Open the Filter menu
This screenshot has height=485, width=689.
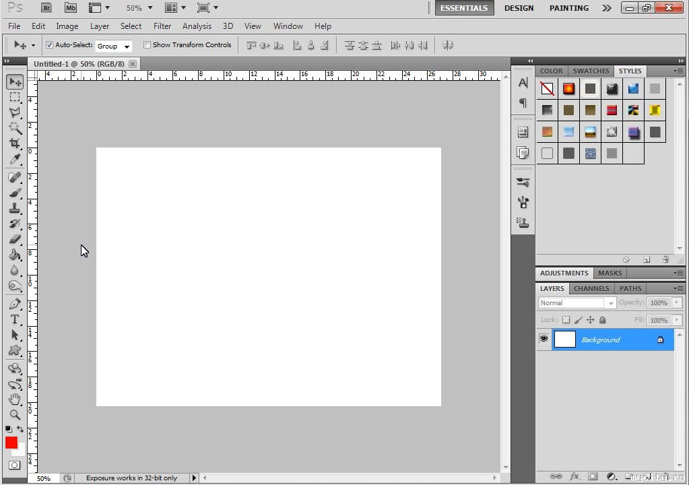point(162,26)
